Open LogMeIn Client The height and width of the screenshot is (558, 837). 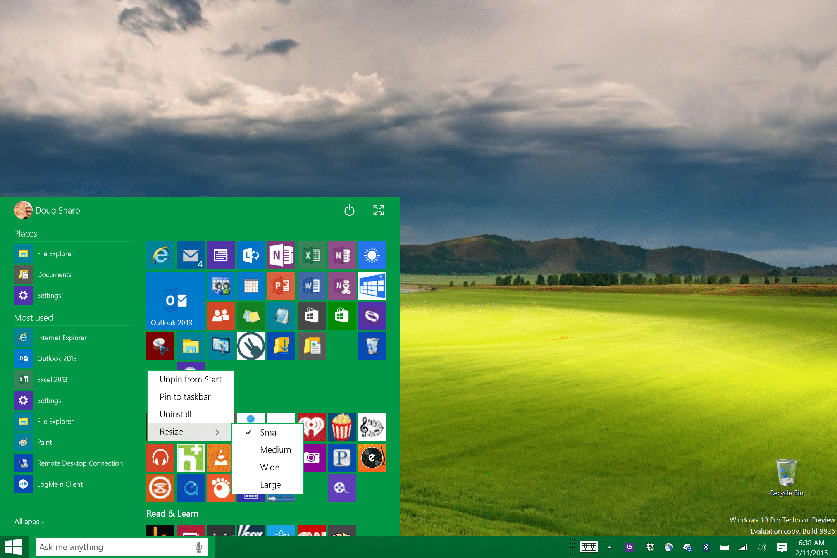pos(73,484)
